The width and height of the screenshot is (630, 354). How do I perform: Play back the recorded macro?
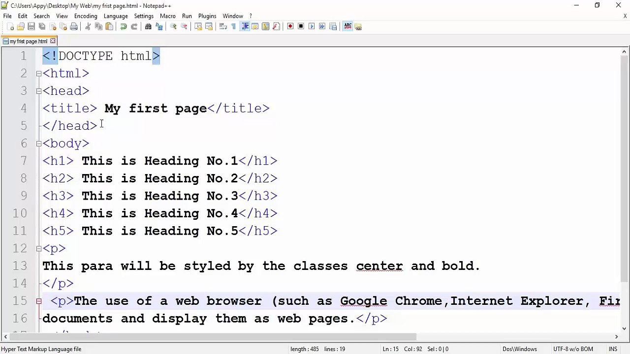(x=312, y=27)
